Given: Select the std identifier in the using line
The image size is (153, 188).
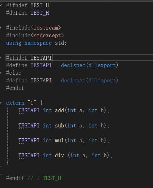Looking at the screenshot, I should click(x=59, y=43).
